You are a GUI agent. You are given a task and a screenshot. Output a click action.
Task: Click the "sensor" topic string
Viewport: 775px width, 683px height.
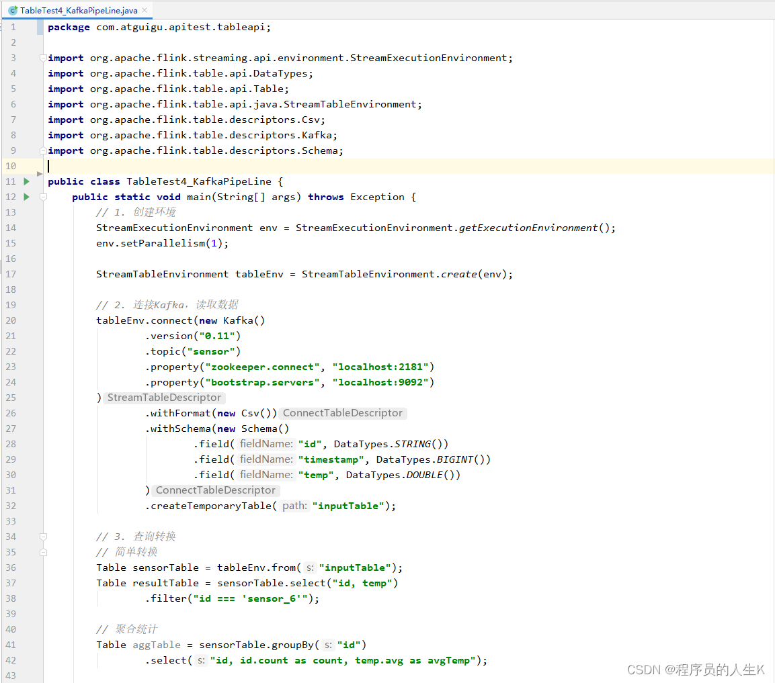211,351
